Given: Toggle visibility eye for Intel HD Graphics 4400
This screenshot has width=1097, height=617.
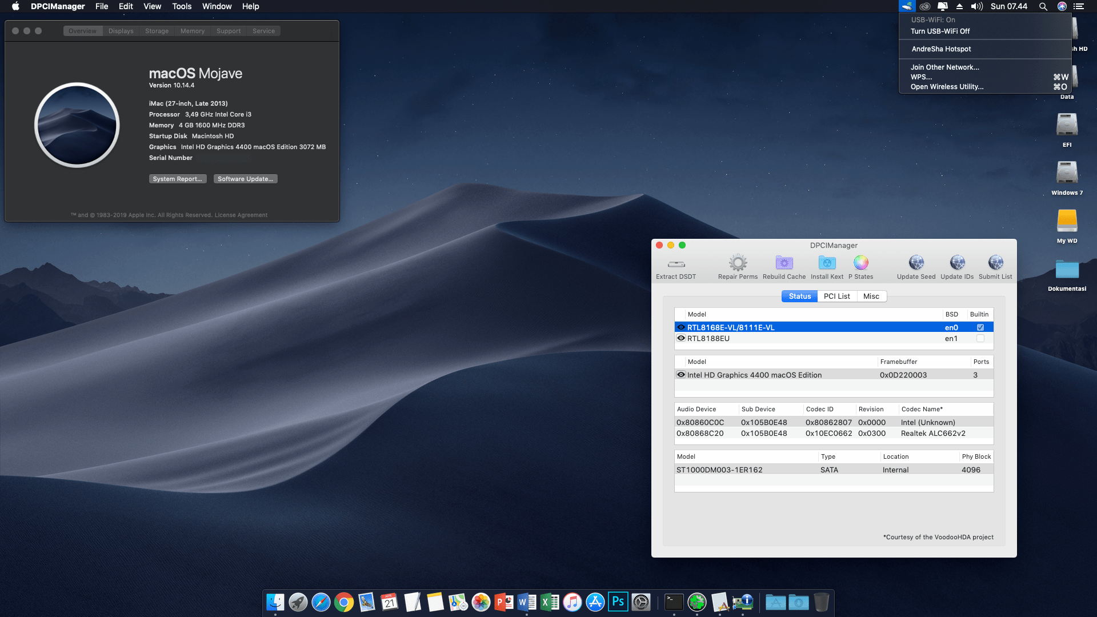Looking at the screenshot, I should pos(680,374).
